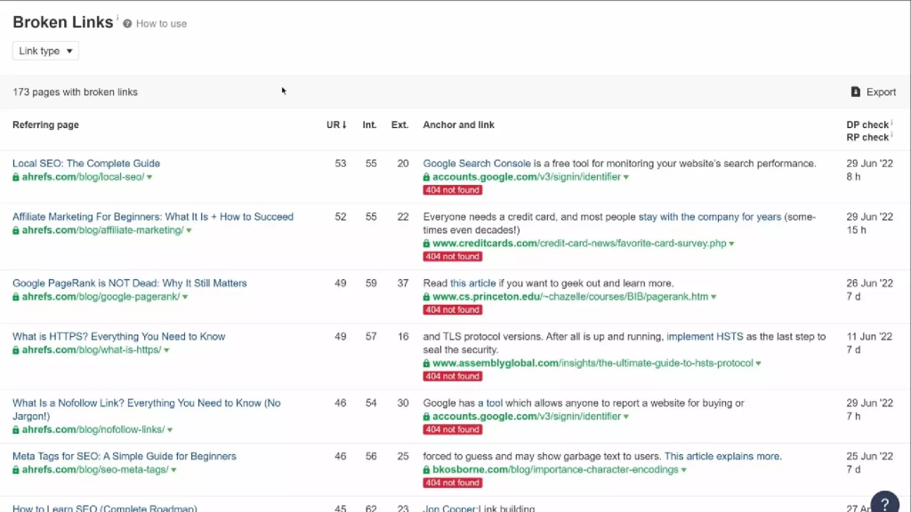Open accounts.google.com link in Nofollow Link row
This screenshot has height=512, width=911.
pos(527,416)
